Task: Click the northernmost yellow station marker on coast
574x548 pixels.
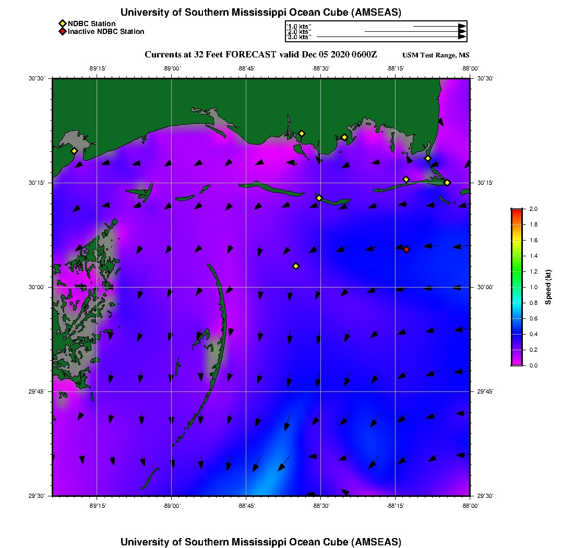Action: click(302, 133)
